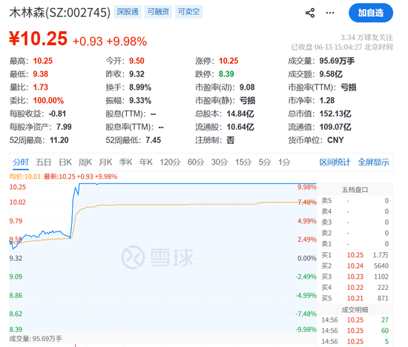Click the 买1 order row at 10.25
The height and width of the screenshot is (347, 408).
tap(355, 255)
